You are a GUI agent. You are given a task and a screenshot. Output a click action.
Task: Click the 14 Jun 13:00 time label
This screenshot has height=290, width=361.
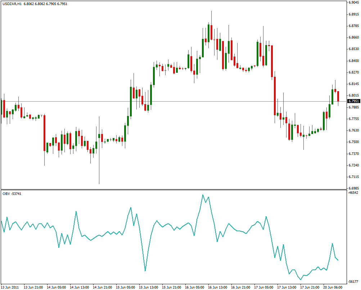click(80, 287)
